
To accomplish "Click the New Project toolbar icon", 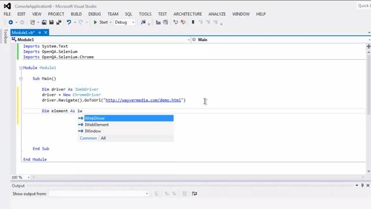I will point(32,22).
